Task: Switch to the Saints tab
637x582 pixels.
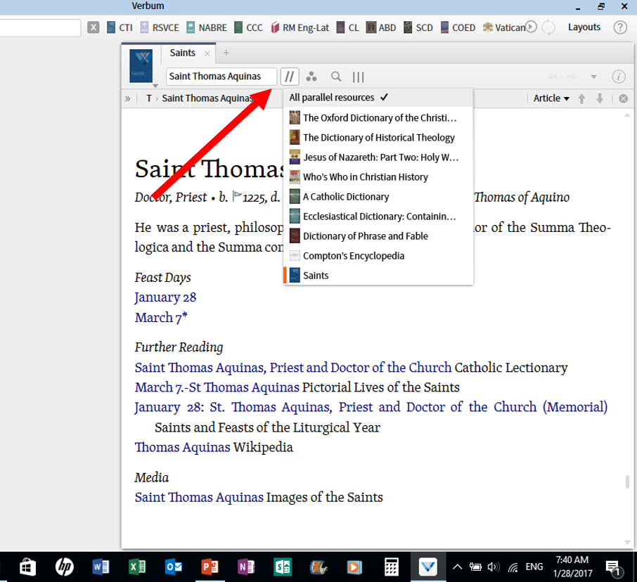Action: [182, 53]
